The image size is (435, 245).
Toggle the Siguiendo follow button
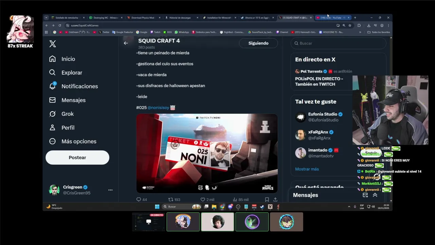pyautogui.click(x=258, y=43)
